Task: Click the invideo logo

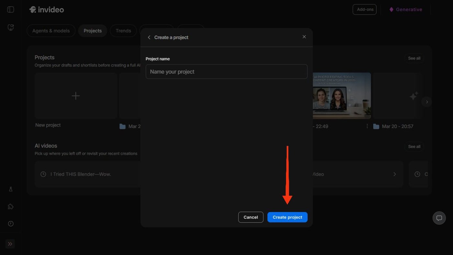Action: coord(47,10)
